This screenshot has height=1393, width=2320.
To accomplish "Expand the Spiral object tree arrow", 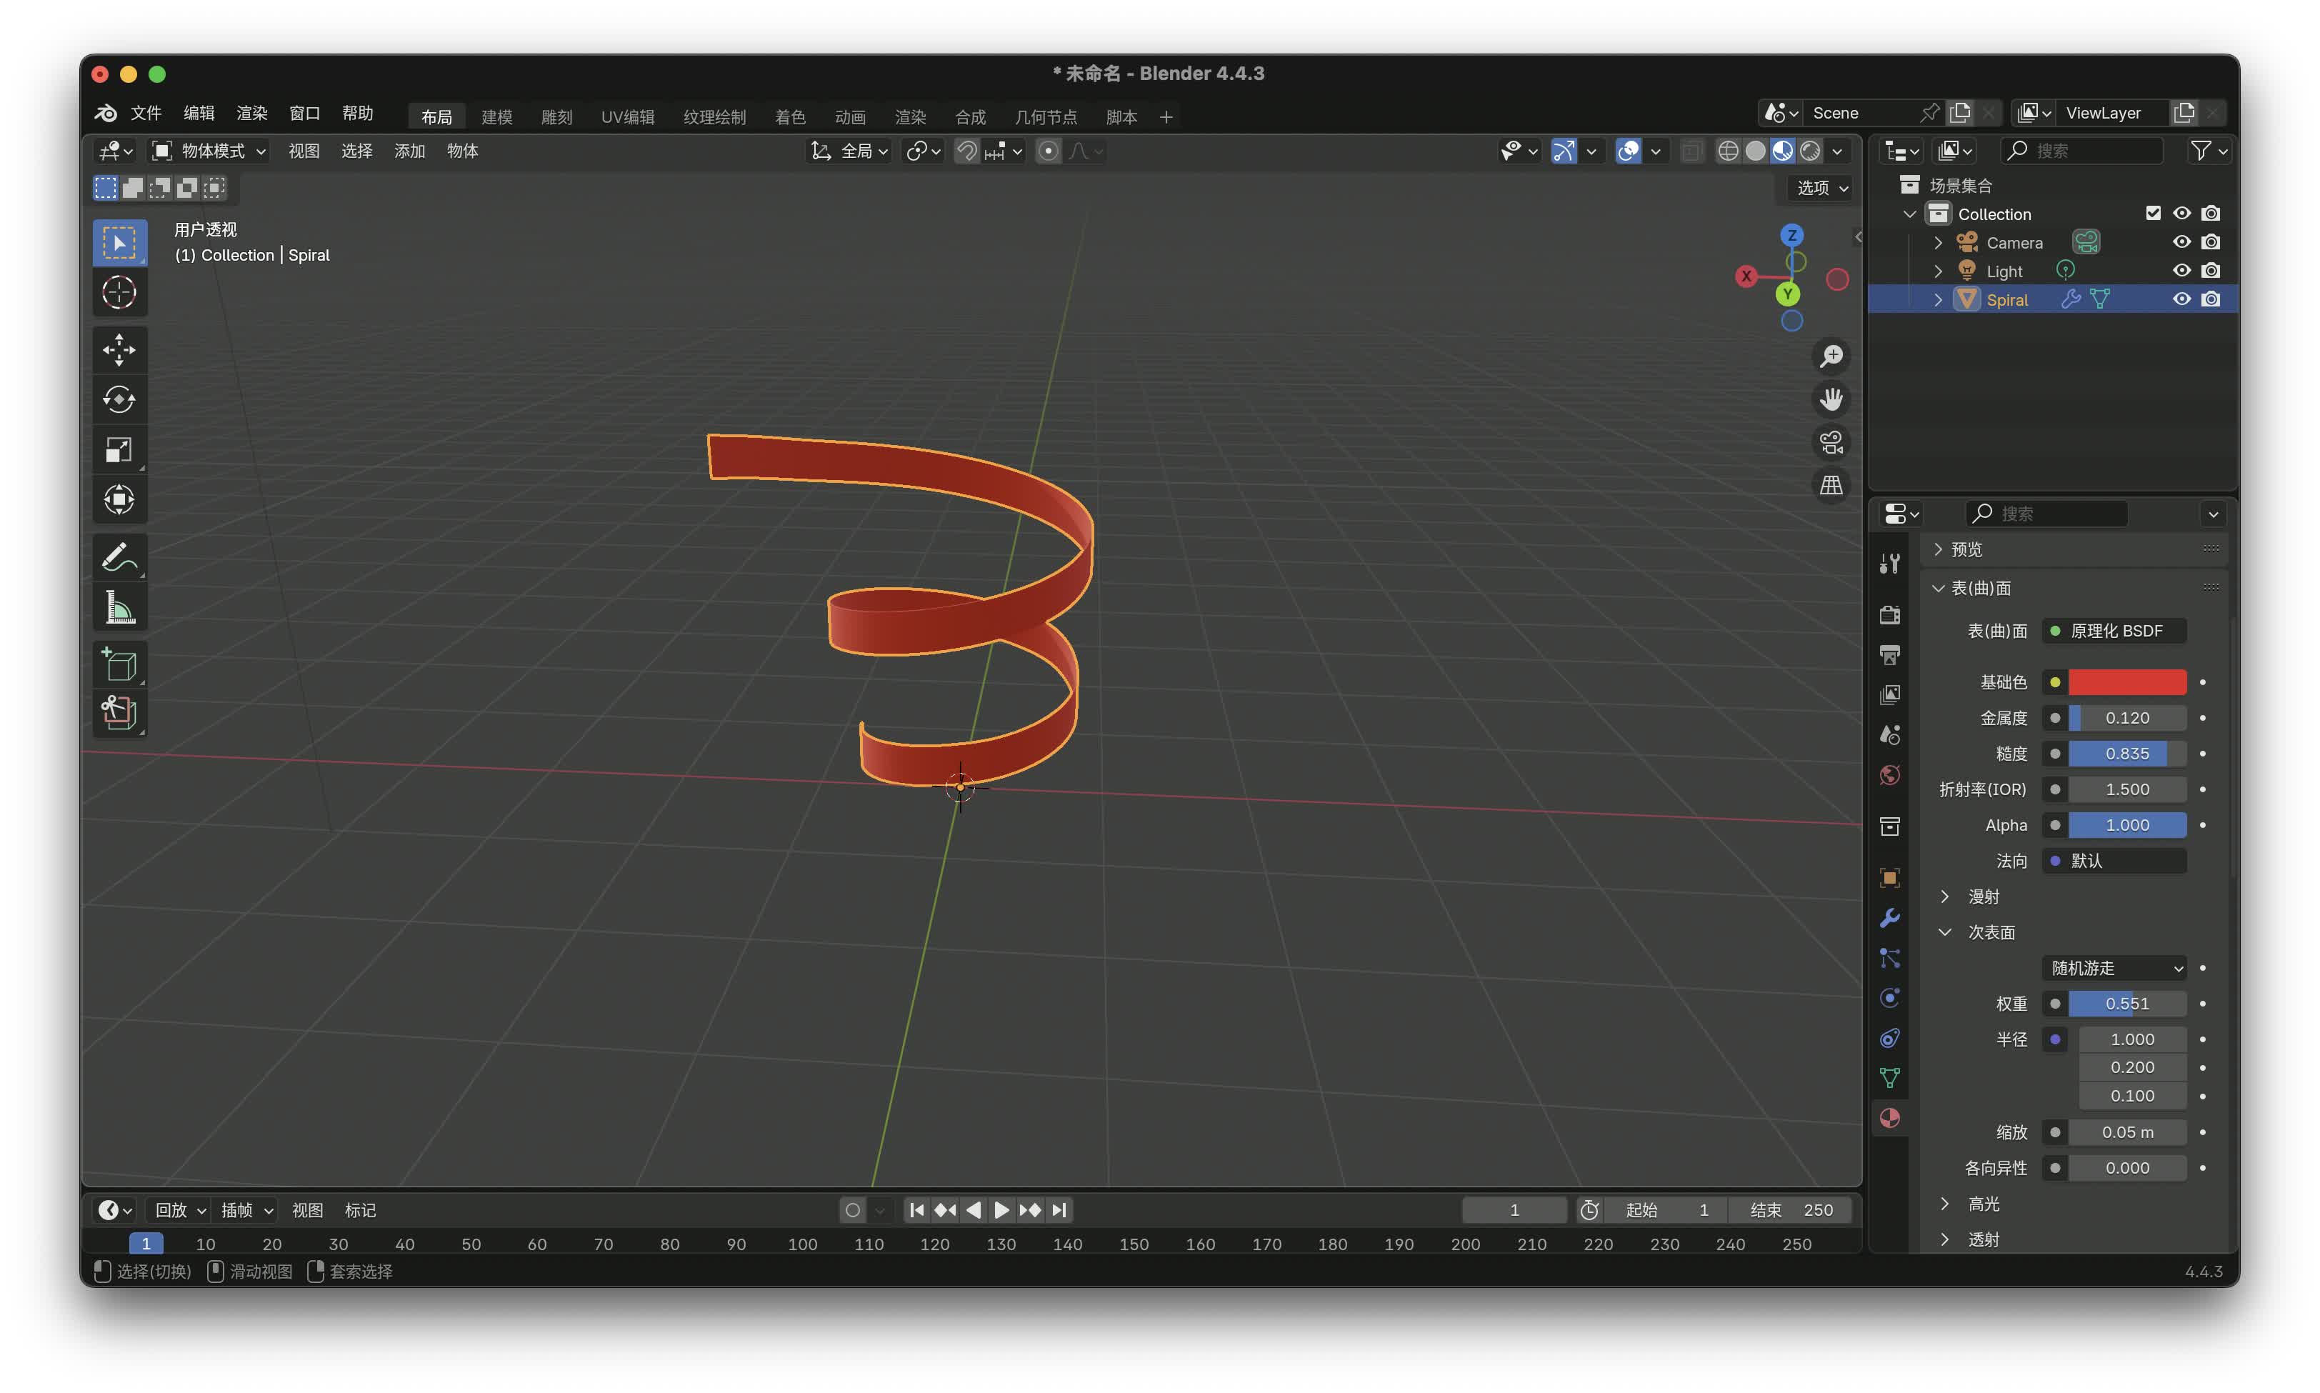I will click(x=1938, y=299).
